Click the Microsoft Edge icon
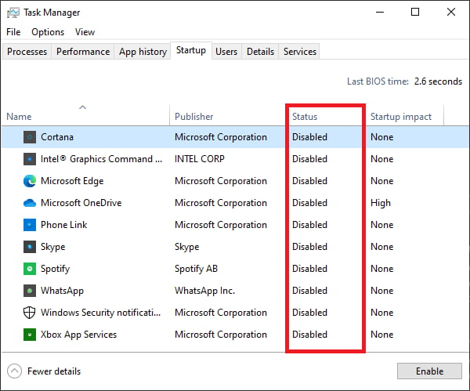Screen dimensions: 470x391 point(30,181)
